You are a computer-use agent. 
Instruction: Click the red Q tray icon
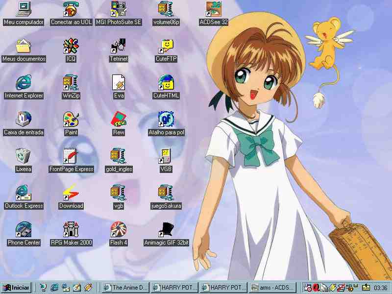316,288
